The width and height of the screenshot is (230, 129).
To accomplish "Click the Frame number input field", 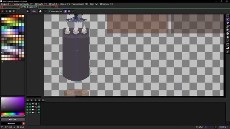I will pos(209,127).
